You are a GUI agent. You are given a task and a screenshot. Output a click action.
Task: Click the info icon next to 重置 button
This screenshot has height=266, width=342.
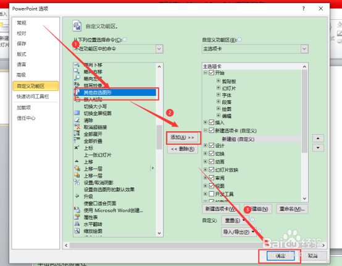point(252,220)
